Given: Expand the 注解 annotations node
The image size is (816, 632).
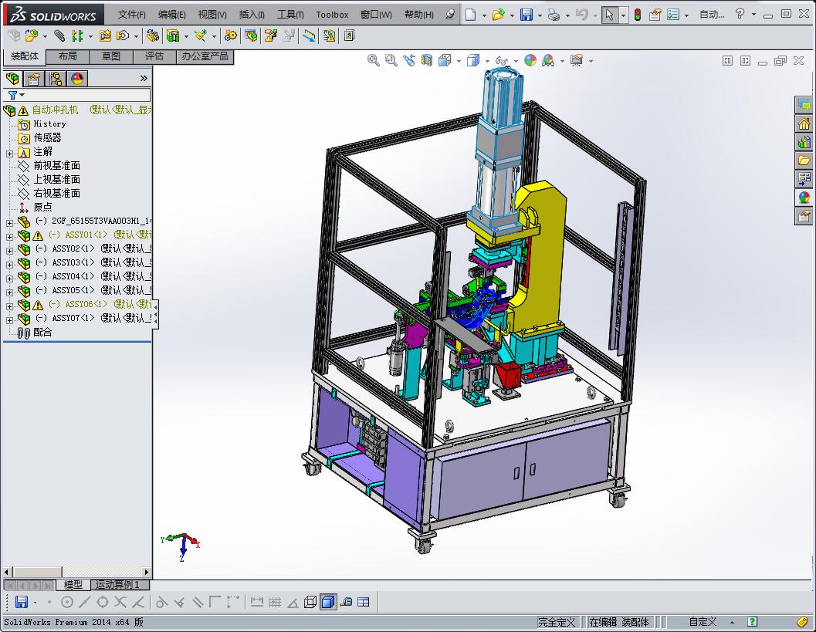Looking at the screenshot, I should pos(9,154).
